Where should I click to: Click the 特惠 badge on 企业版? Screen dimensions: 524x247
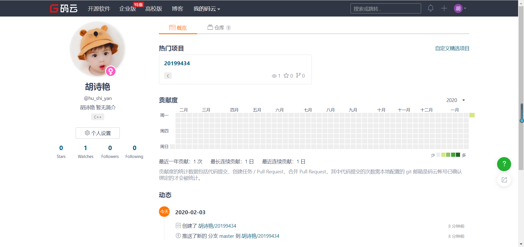click(138, 4)
